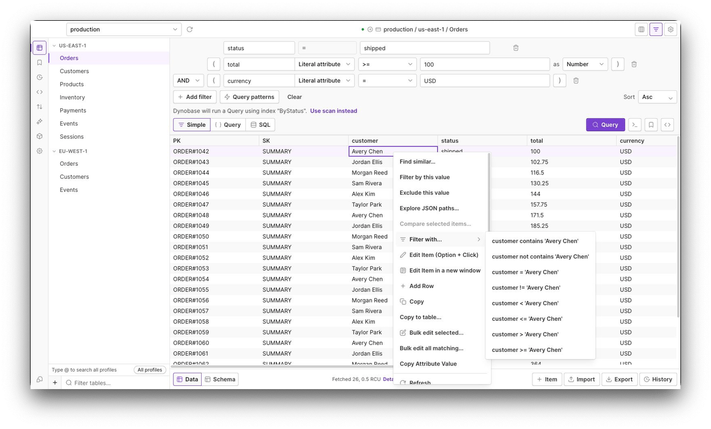This screenshot has width=711, height=429.
Task: Clear all filters
Action: click(295, 97)
